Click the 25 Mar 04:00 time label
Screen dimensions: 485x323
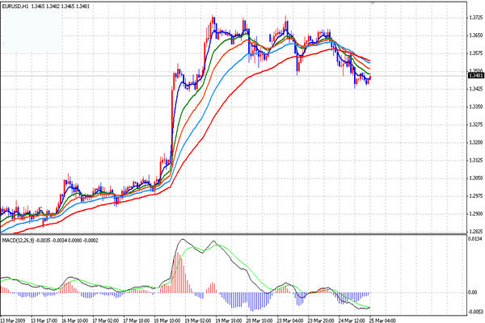(x=382, y=321)
